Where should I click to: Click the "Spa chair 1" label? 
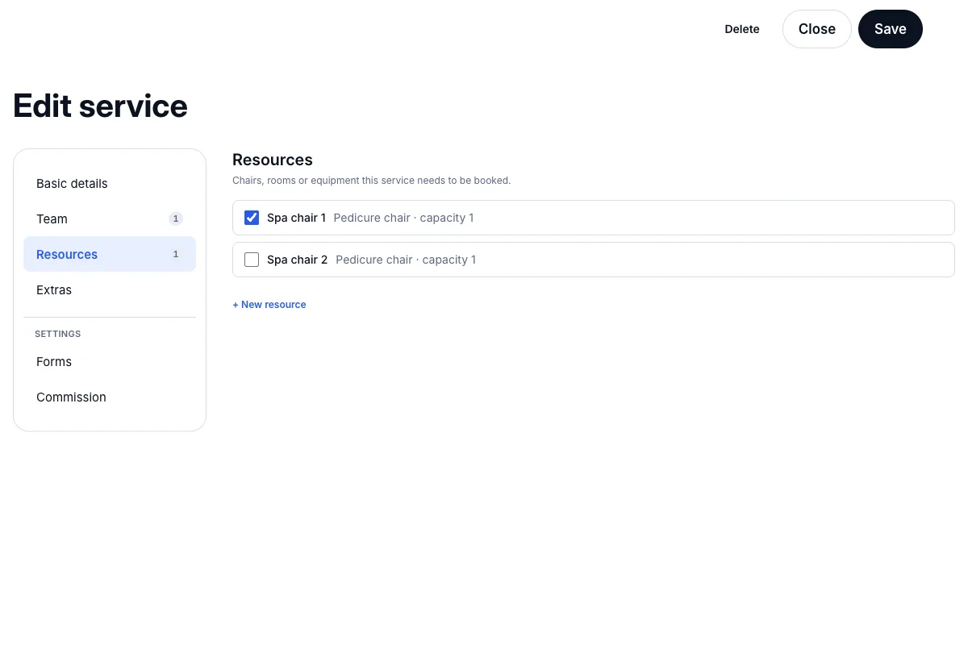click(297, 218)
